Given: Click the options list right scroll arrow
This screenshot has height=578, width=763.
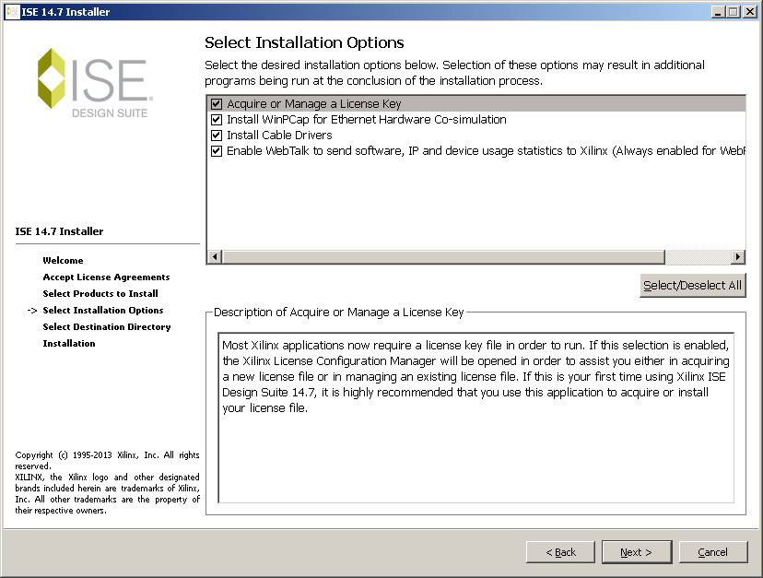Looking at the screenshot, I should click(738, 256).
